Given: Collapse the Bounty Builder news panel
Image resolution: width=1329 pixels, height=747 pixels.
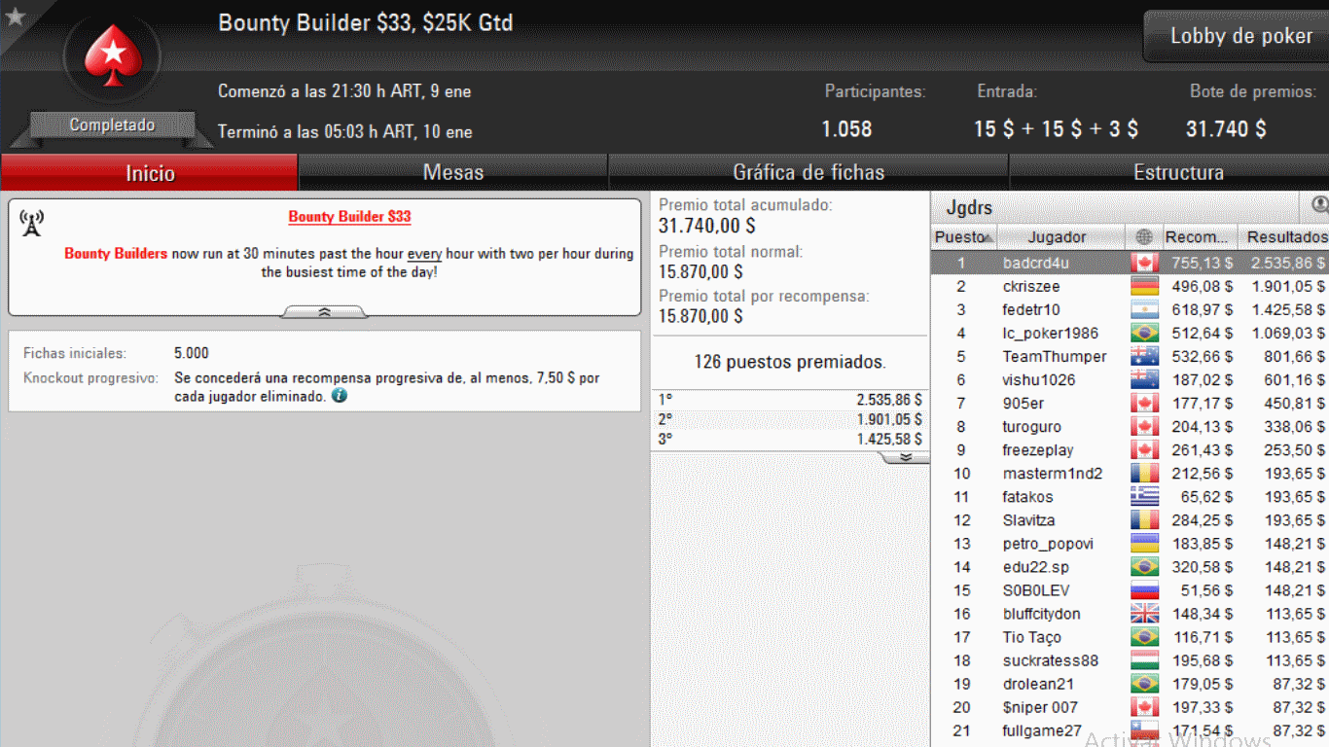Looking at the screenshot, I should pyautogui.click(x=324, y=311).
